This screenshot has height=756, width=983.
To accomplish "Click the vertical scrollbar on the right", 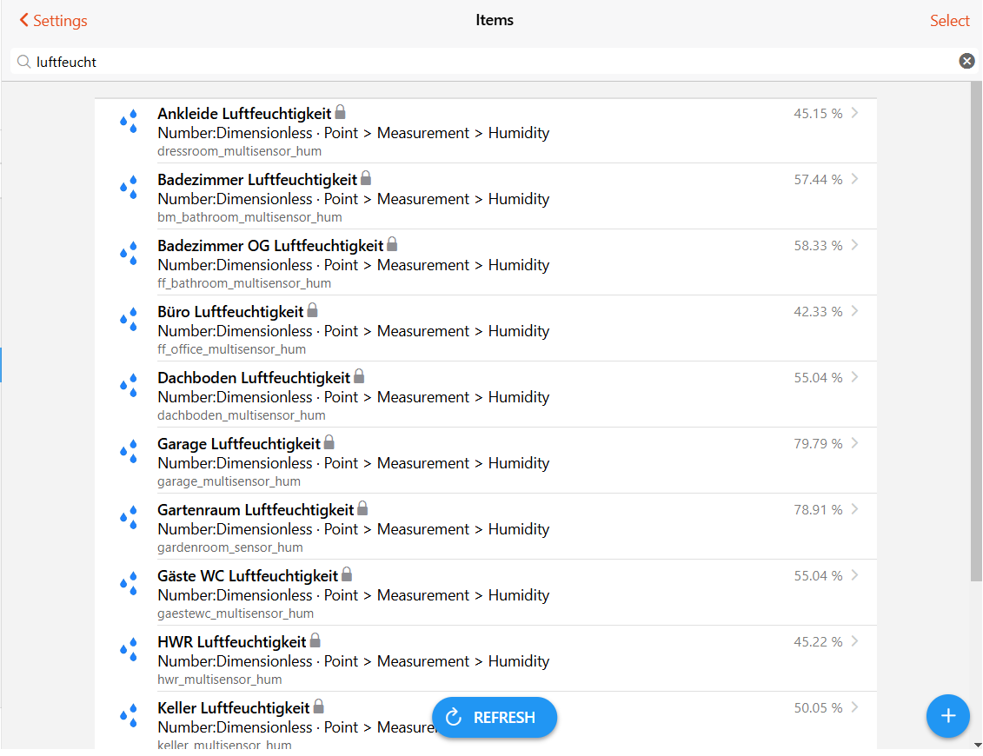I will pyautogui.click(x=976, y=348).
